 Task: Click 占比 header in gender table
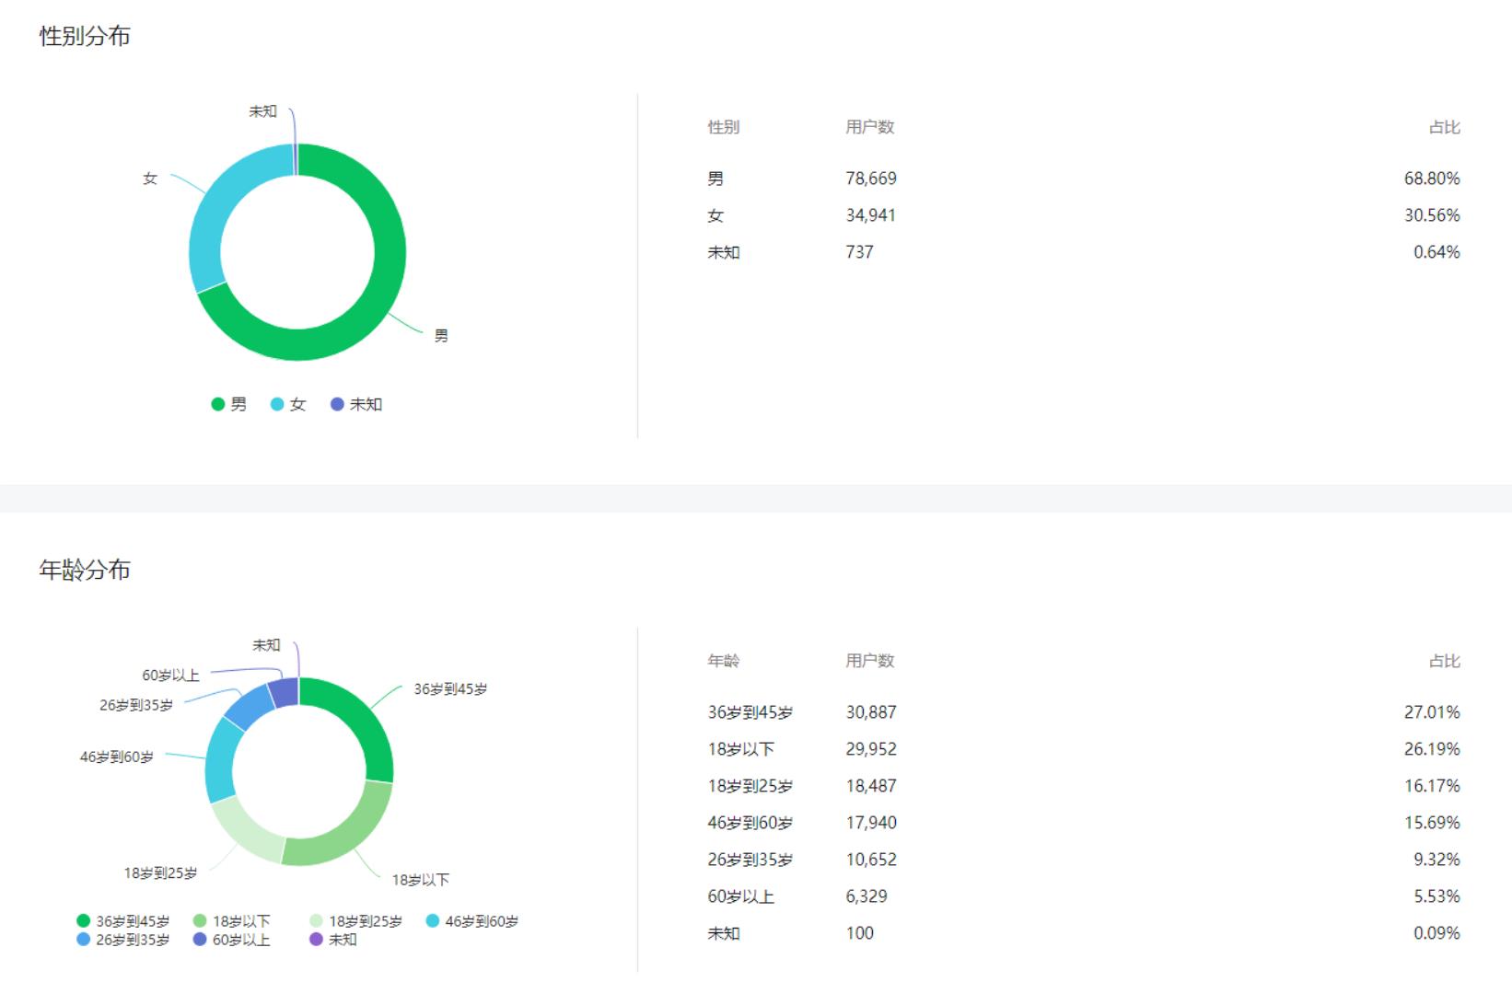click(x=1445, y=127)
